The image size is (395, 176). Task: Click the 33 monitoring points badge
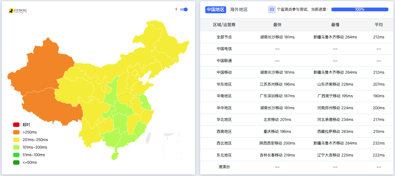(x=272, y=9)
